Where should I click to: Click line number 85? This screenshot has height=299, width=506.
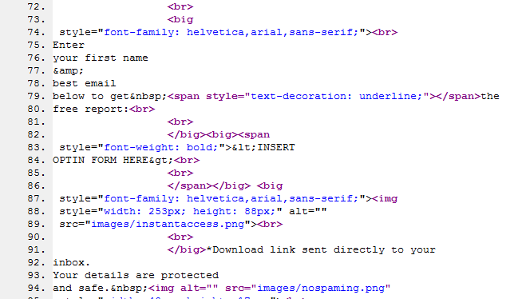36,173
